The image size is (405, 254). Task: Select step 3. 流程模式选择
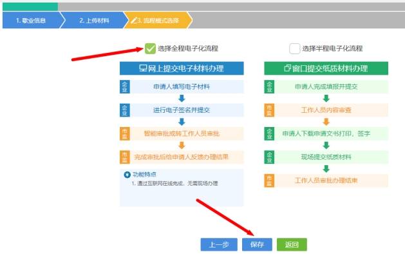tap(158, 20)
